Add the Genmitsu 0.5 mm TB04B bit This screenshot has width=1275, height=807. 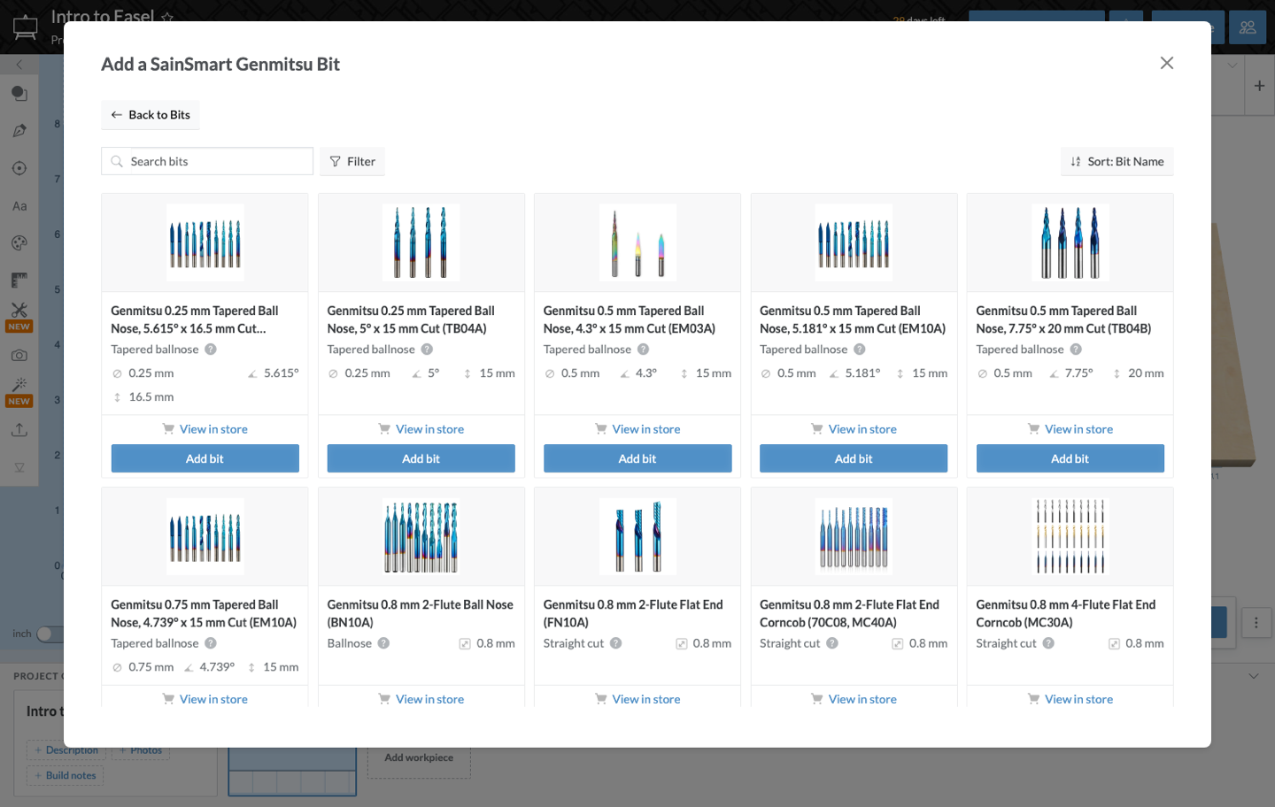click(x=1070, y=458)
